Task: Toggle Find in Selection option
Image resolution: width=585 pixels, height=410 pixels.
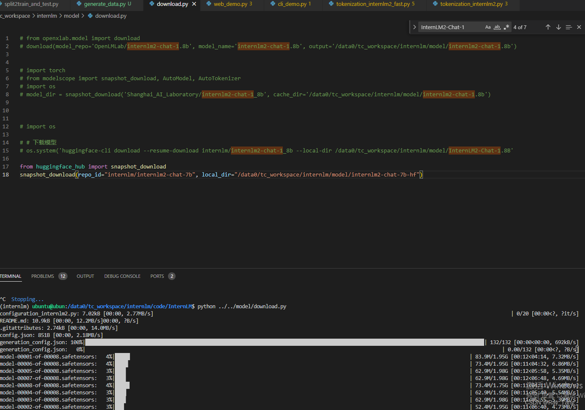Action: 569,27
